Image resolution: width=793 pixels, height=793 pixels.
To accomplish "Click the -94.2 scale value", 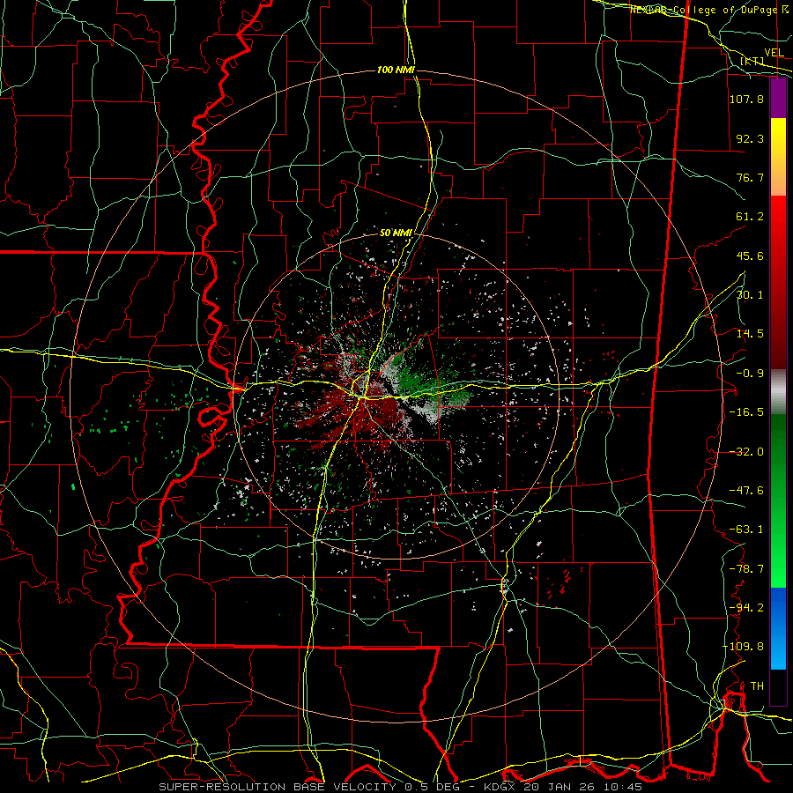I will (746, 608).
